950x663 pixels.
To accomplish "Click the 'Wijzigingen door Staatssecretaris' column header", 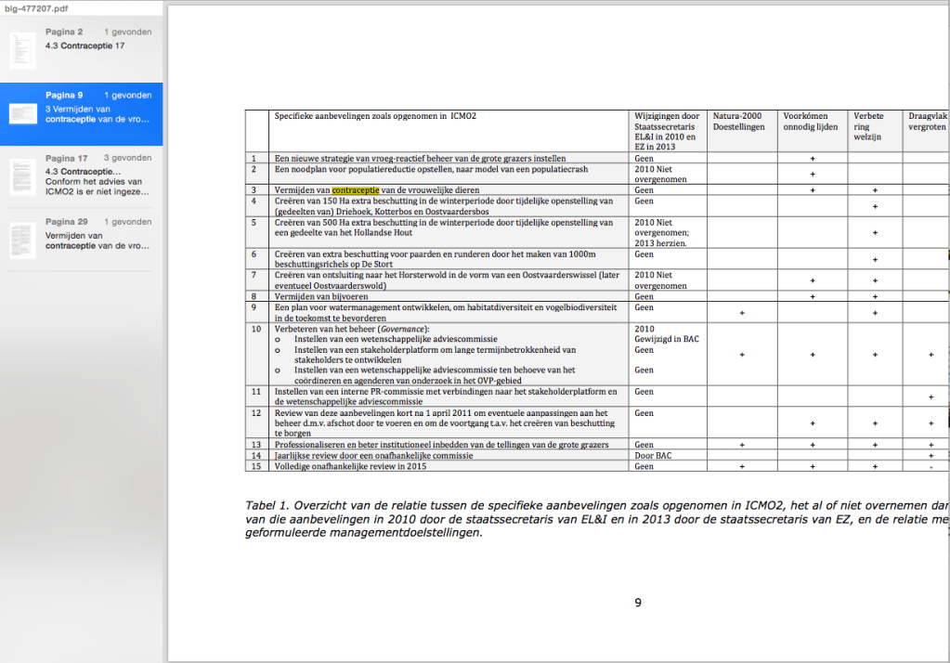I will point(666,131).
